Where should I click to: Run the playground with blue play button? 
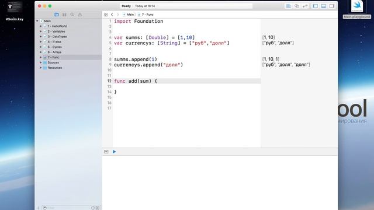115,152
